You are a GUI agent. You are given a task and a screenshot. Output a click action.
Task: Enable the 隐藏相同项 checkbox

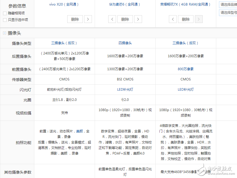pos(5,13)
